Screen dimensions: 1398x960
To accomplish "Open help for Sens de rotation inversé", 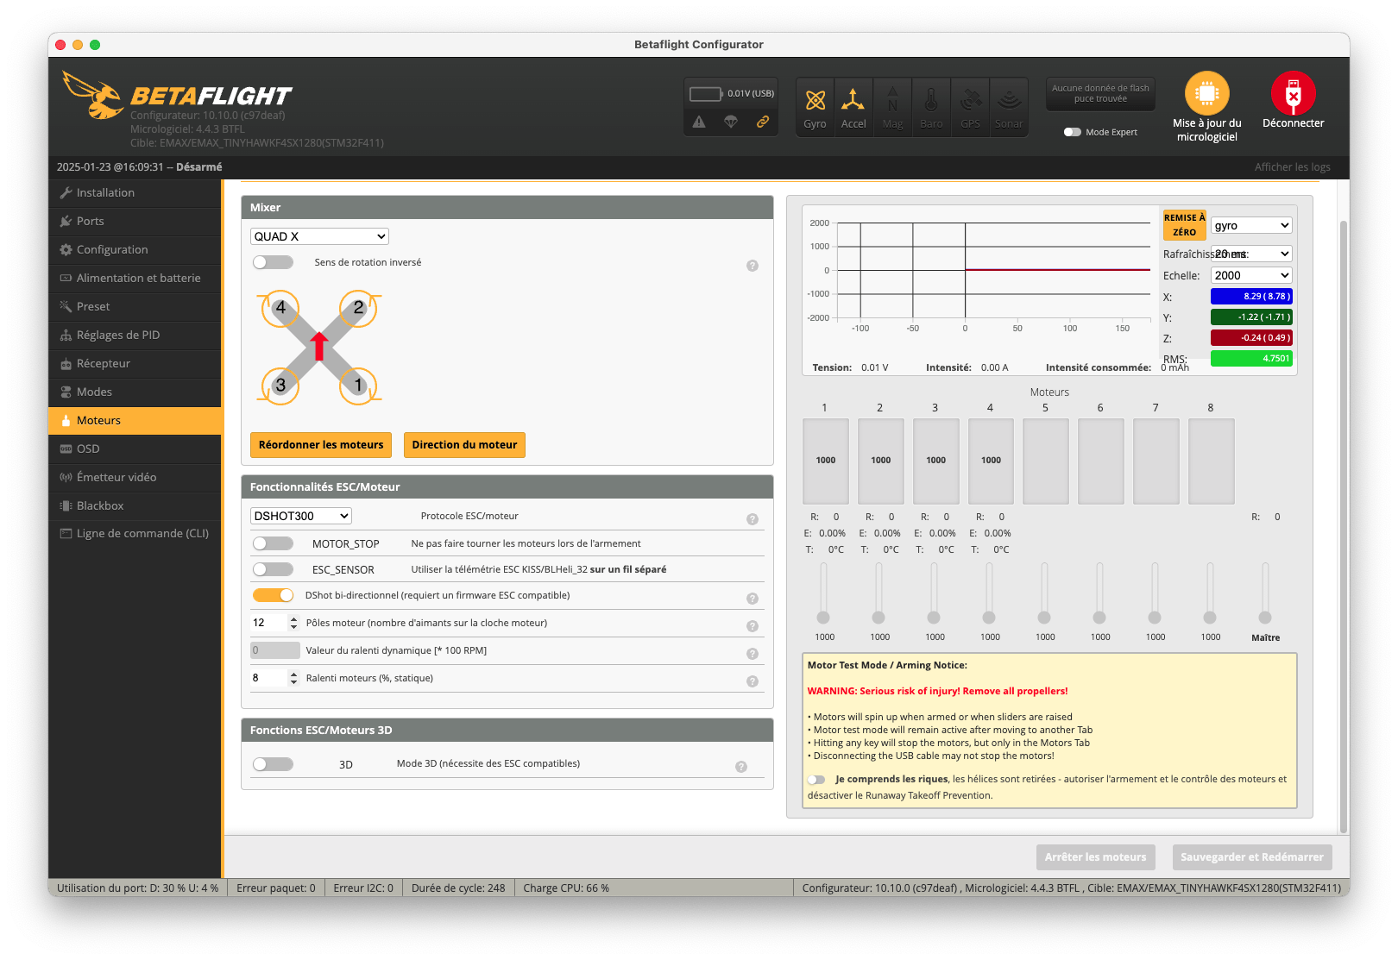I will tap(753, 266).
